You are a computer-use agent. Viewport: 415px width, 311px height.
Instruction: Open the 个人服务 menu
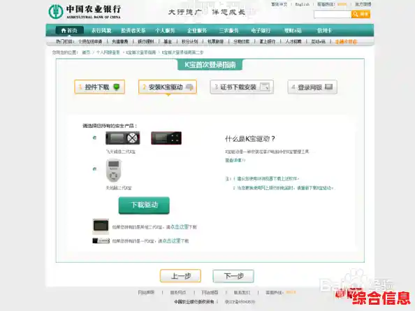(x=165, y=31)
